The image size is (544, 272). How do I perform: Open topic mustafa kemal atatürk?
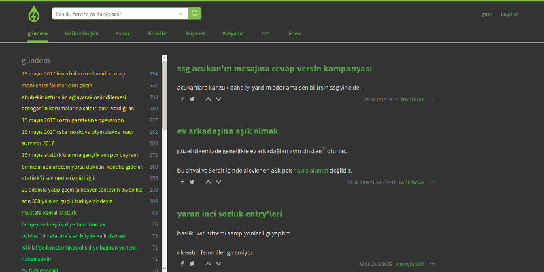pos(49,213)
